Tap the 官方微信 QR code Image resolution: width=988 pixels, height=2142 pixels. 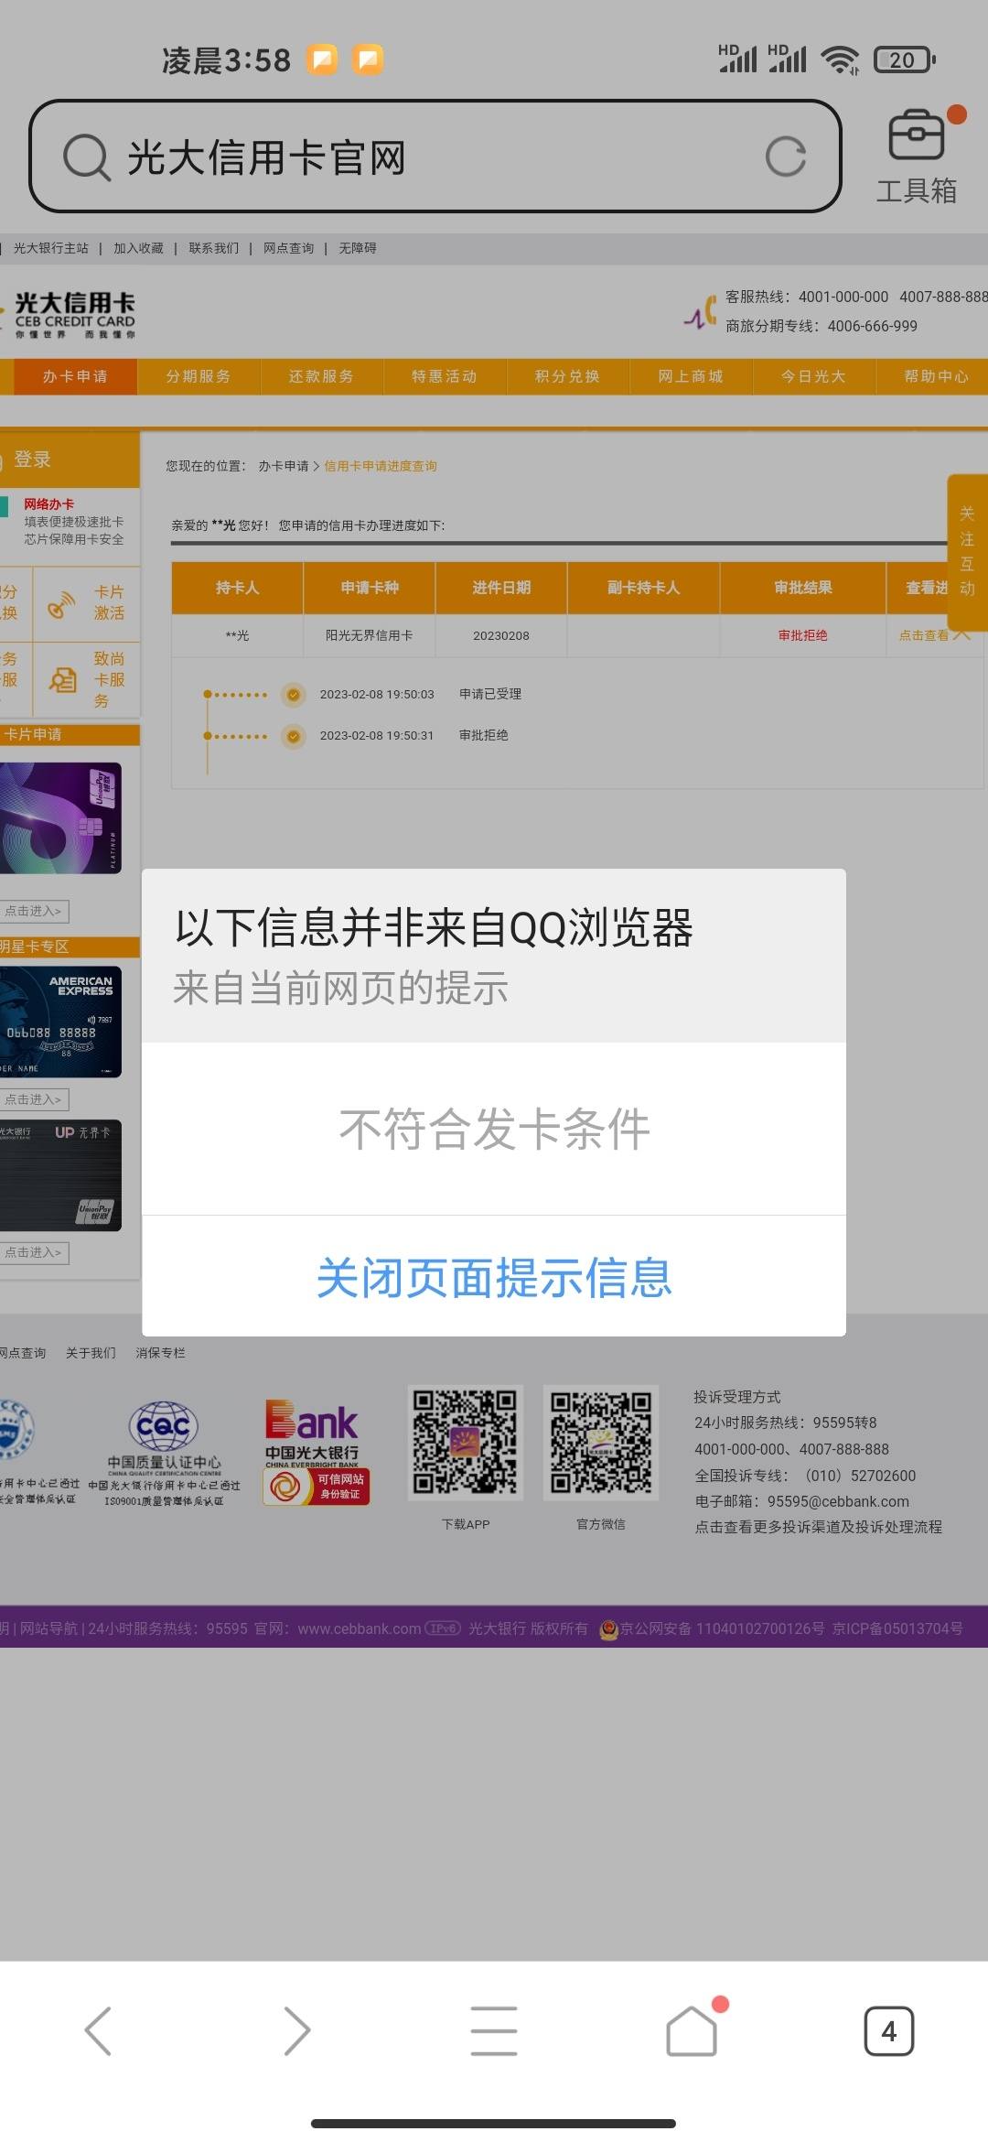pos(601,1443)
